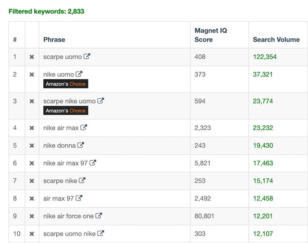Image resolution: width=308 pixels, height=243 pixels.
Task: Click Magnet IQ Score value 303
Action: pyautogui.click(x=200, y=234)
